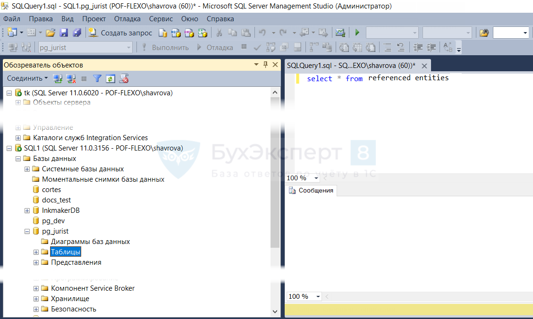Open file with the folder icon
The image size is (533, 319).
coord(51,33)
